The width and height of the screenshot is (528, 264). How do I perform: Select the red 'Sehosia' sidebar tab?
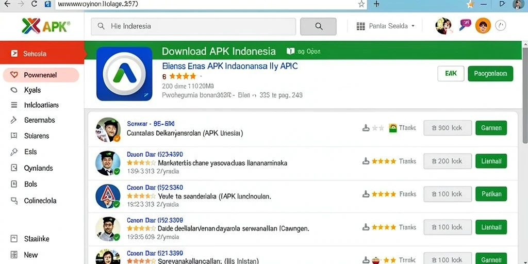[x=42, y=53]
